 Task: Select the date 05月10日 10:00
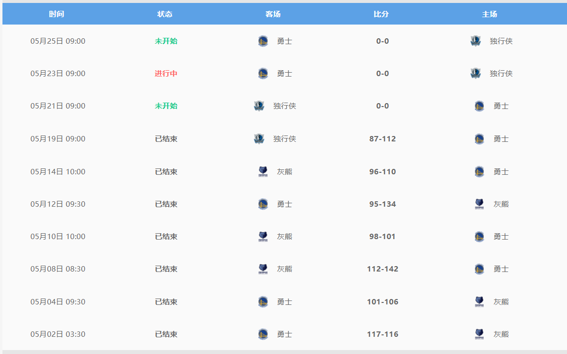click(58, 237)
